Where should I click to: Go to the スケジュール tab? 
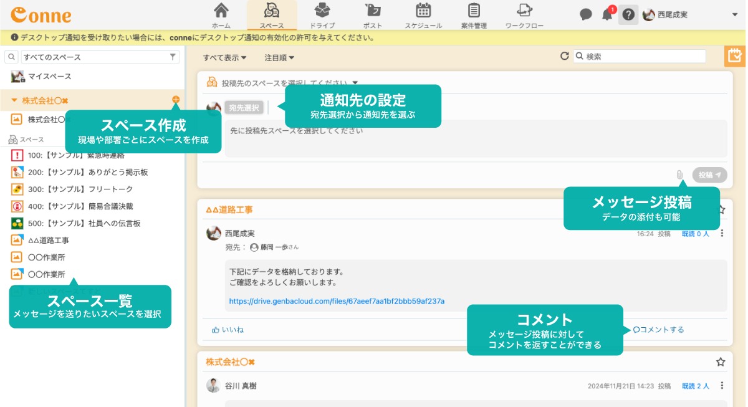click(x=423, y=16)
